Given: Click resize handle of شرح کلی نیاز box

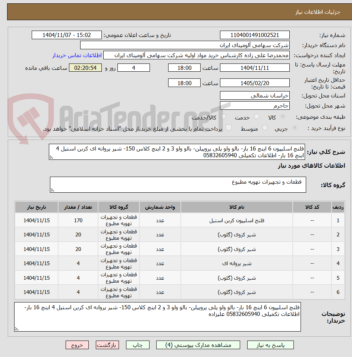Looking at the screenshot, I should (x=51, y=157).
